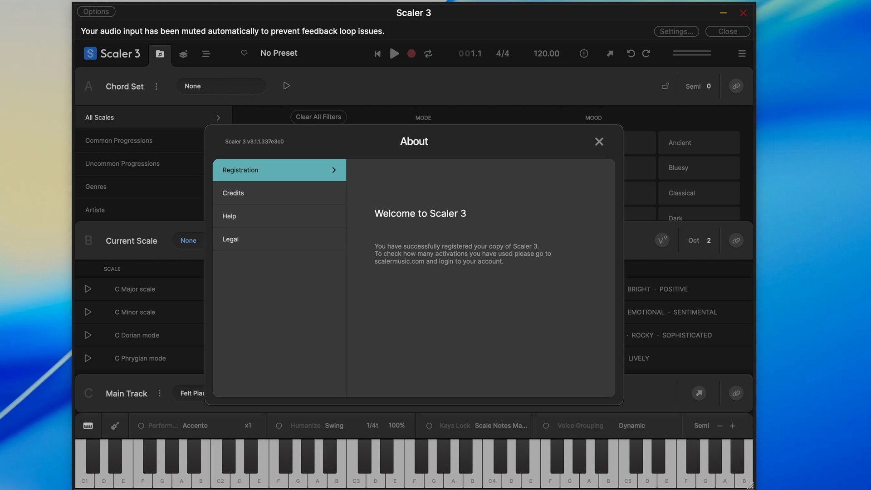This screenshot has height=490, width=871.
Task: Switch to the guitar view icon
Action: tap(115, 426)
